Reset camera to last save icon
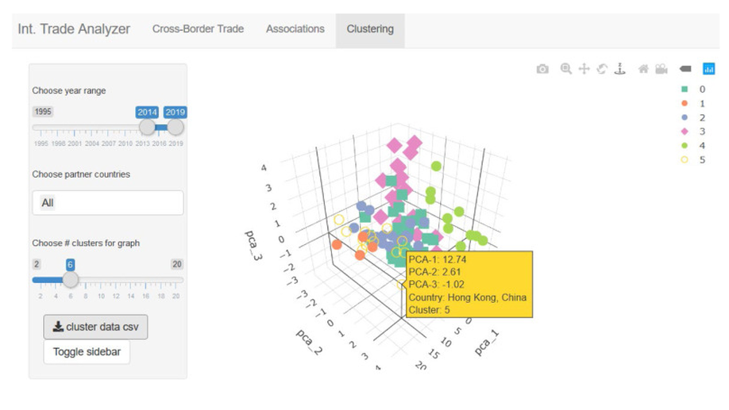The height and width of the screenshot is (410, 729). click(x=661, y=69)
